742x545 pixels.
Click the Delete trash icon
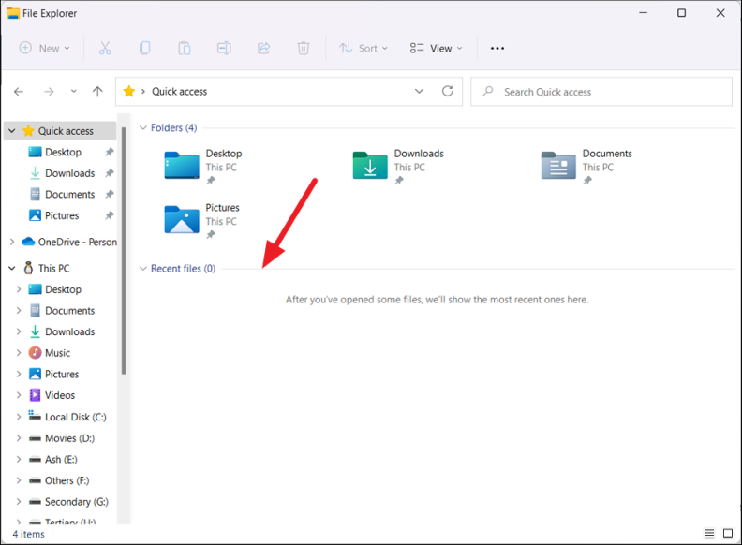[304, 48]
